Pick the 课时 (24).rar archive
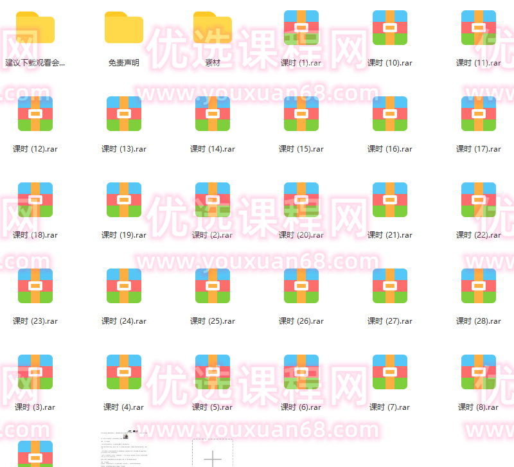 [x=124, y=286]
